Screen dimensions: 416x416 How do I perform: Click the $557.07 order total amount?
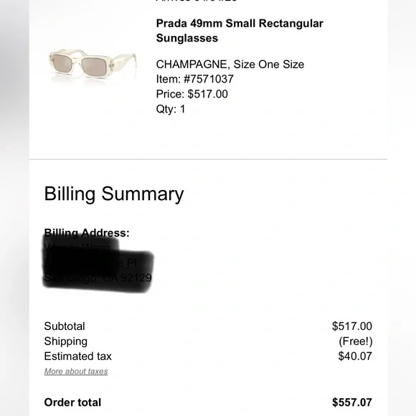tap(352, 402)
